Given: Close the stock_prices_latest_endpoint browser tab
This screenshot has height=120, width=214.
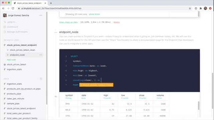Looking at the screenshot, I should point(45,3).
